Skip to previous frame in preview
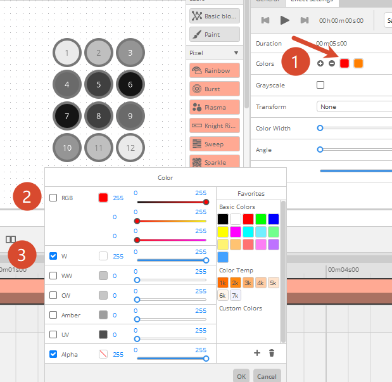The image size is (392, 382). [265, 21]
